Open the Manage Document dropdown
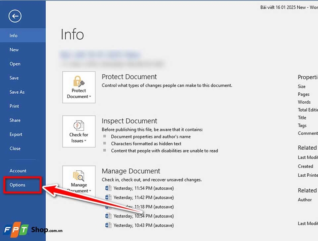This screenshot has height=241, width=318. pyautogui.click(x=79, y=181)
